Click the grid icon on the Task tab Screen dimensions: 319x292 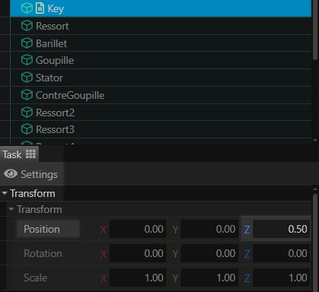pos(30,154)
